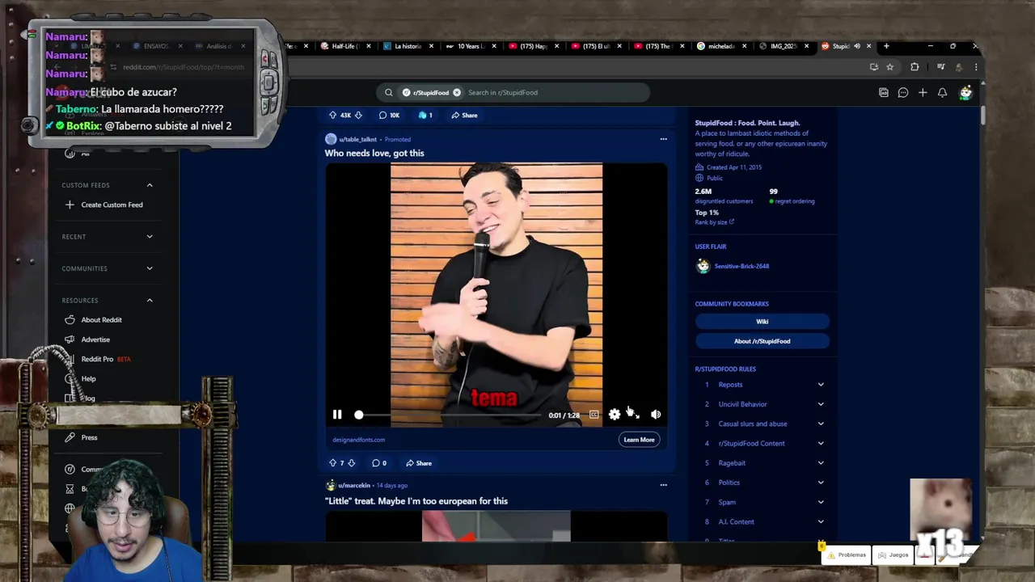Open a new browser tab
The width and height of the screenshot is (1035, 582).
tap(886, 46)
